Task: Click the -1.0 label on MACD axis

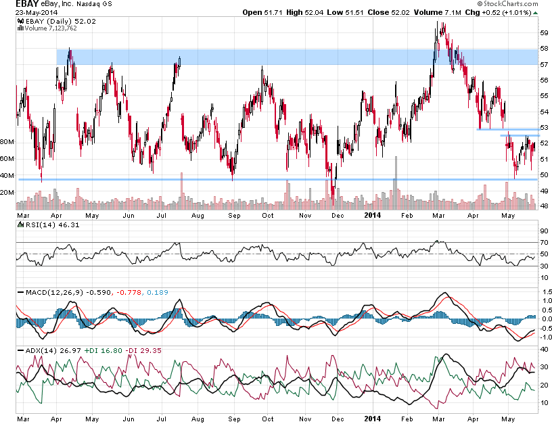Action: tap(547, 337)
